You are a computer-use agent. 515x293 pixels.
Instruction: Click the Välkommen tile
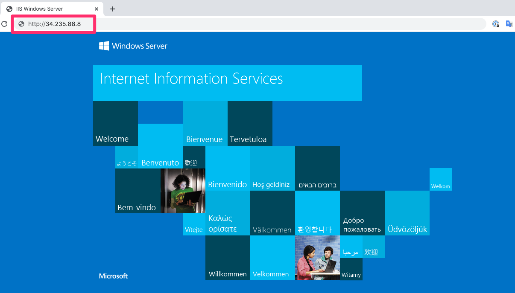click(272, 213)
